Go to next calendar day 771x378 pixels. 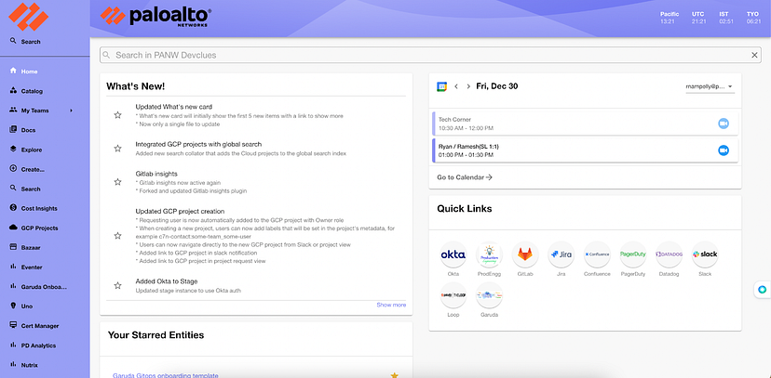[x=468, y=86]
